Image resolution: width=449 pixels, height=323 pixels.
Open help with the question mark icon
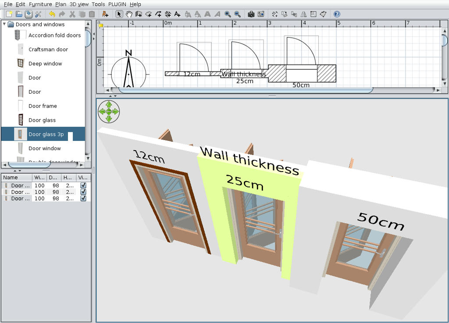pos(337,14)
